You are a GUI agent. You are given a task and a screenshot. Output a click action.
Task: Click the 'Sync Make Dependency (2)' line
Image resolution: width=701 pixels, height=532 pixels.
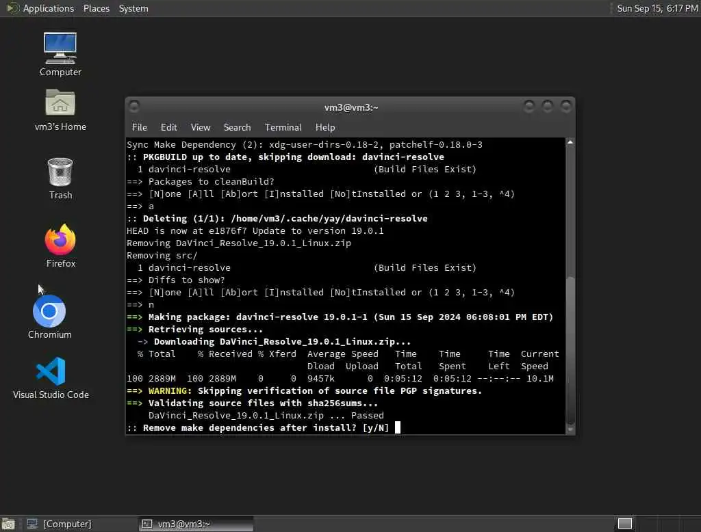coord(305,145)
